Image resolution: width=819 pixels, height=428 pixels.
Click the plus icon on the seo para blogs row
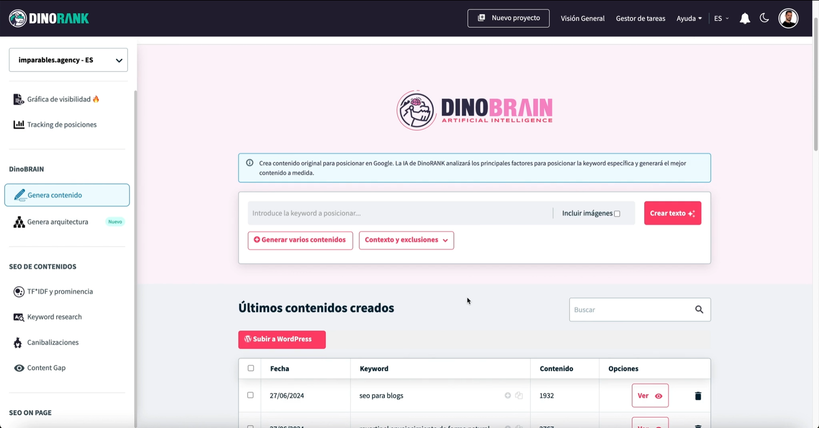click(x=508, y=396)
